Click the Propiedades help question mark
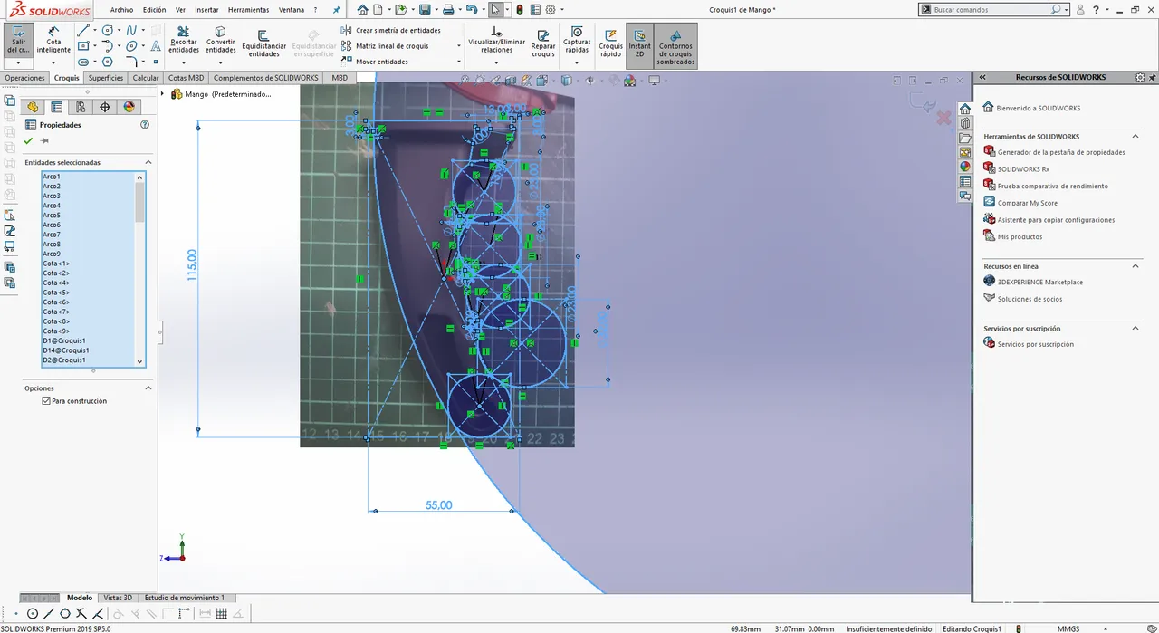This screenshot has width=1159, height=633. [x=145, y=125]
